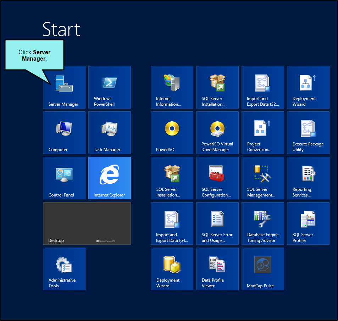338x321 pixels.
Task: Launch Execute Package Utility tile
Action: click(308, 133)
